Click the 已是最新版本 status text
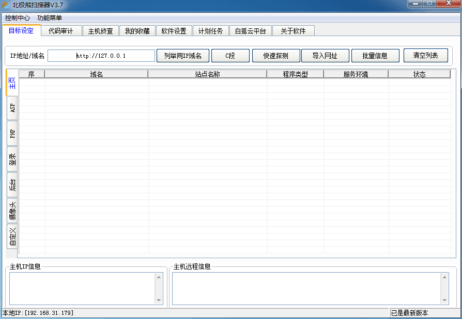462x319 pixels. [410, 313]
